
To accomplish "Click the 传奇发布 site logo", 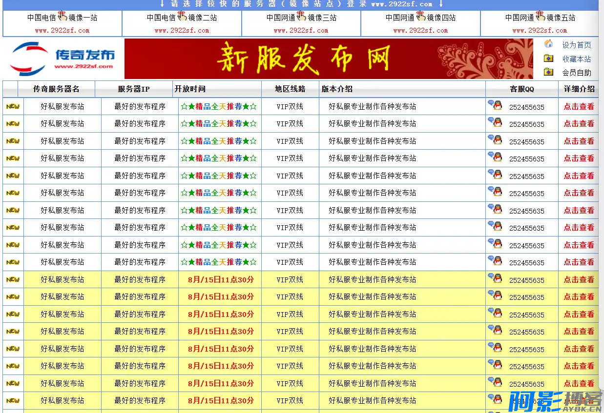I will click(x=62, y=59).
